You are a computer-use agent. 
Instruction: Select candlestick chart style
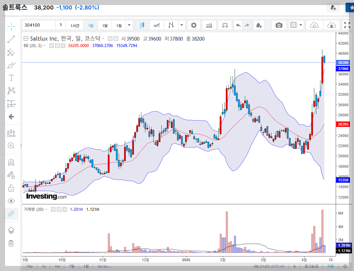(142, 25)
